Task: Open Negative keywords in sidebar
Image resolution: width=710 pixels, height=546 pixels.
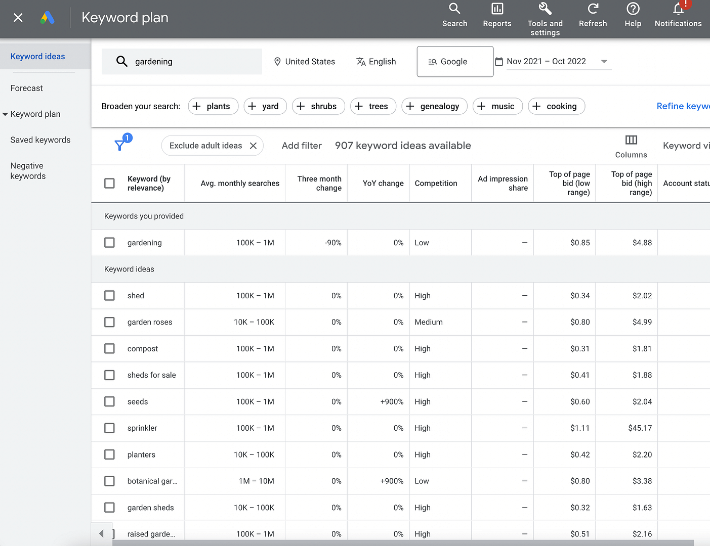Action: tap(28, 171)
